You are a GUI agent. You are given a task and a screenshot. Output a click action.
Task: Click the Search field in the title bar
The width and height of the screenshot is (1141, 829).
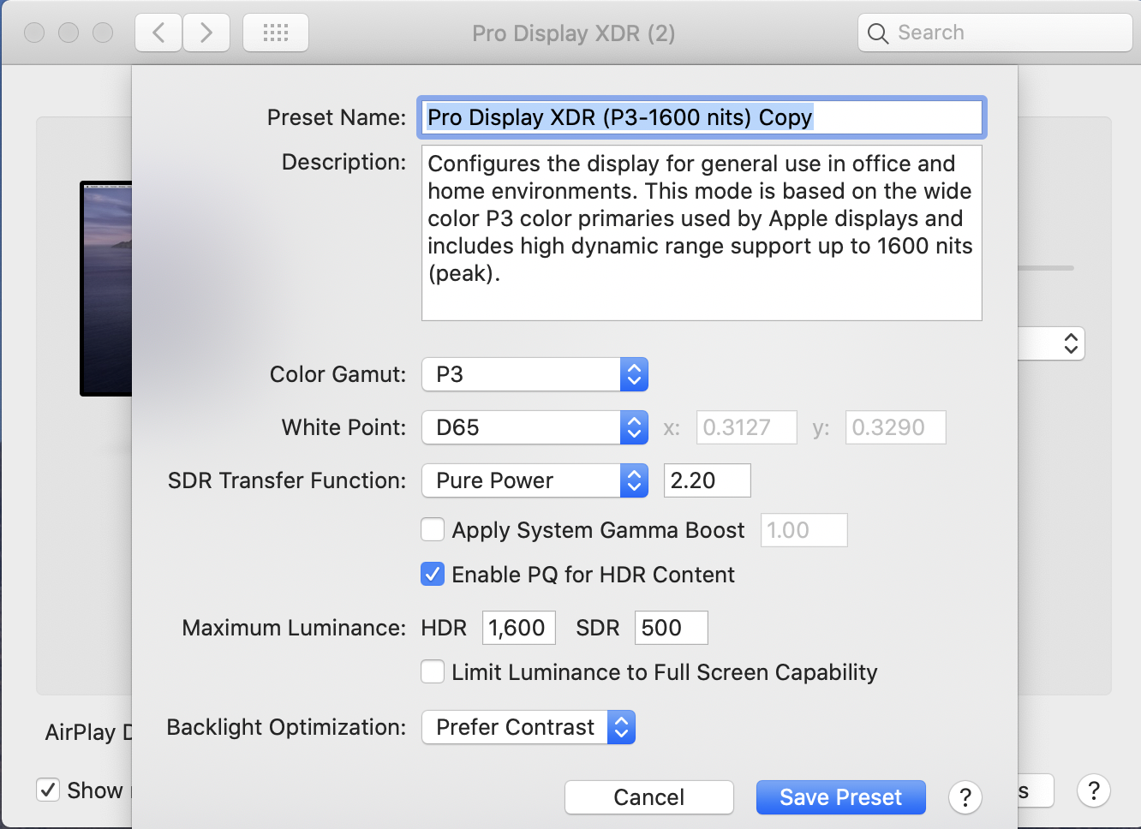tap(995, 33)
